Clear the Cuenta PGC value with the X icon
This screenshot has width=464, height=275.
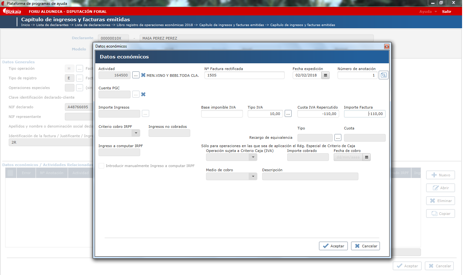click(143, 94)
